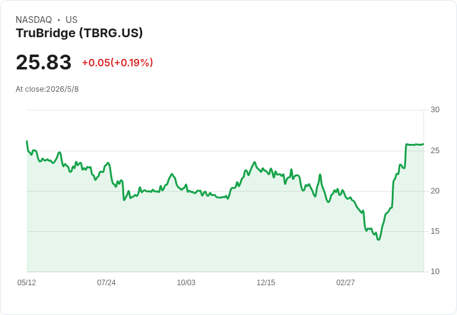Select the 05/12 date axis label
This screenshot has height=315, width=457.
pos(27,283)
